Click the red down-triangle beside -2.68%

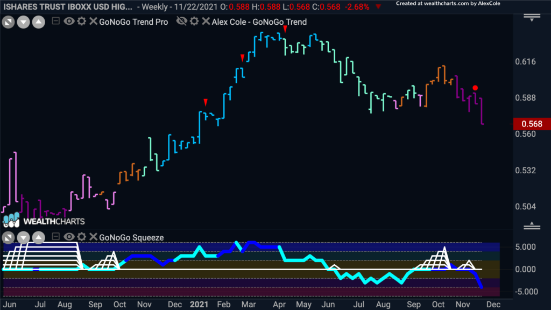point(378,6)
